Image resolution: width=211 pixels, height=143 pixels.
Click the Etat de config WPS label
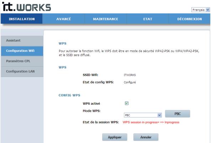pos(98,82)
